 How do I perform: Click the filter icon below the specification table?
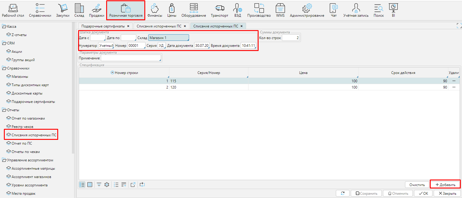point(99,185)
